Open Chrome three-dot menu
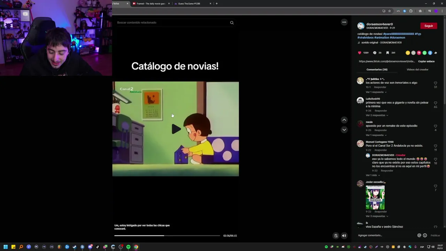The height and width of the screenshot is (251, 446). 441,11
